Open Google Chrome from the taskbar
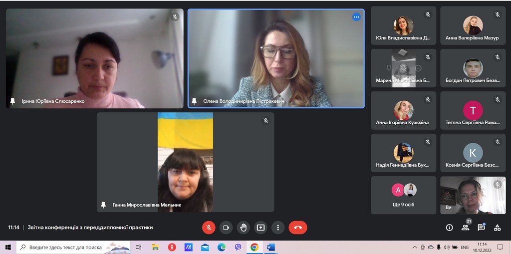This screenshot has height=254, width=511. (x=255, y=247)
